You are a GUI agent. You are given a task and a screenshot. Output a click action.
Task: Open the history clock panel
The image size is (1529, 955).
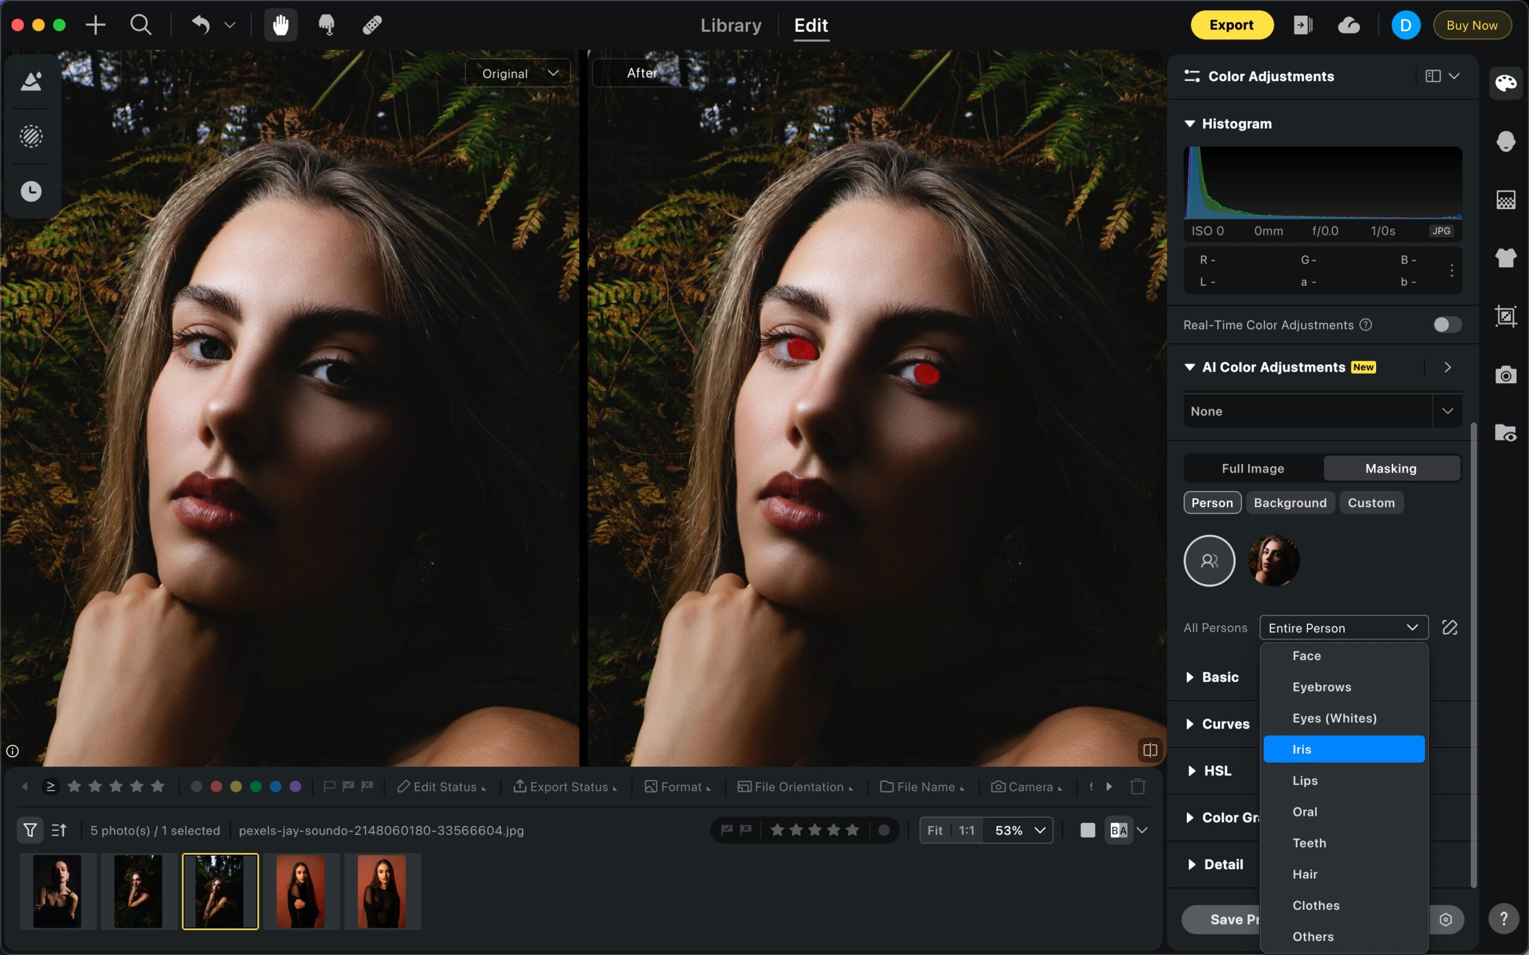(x=31, y=191)
